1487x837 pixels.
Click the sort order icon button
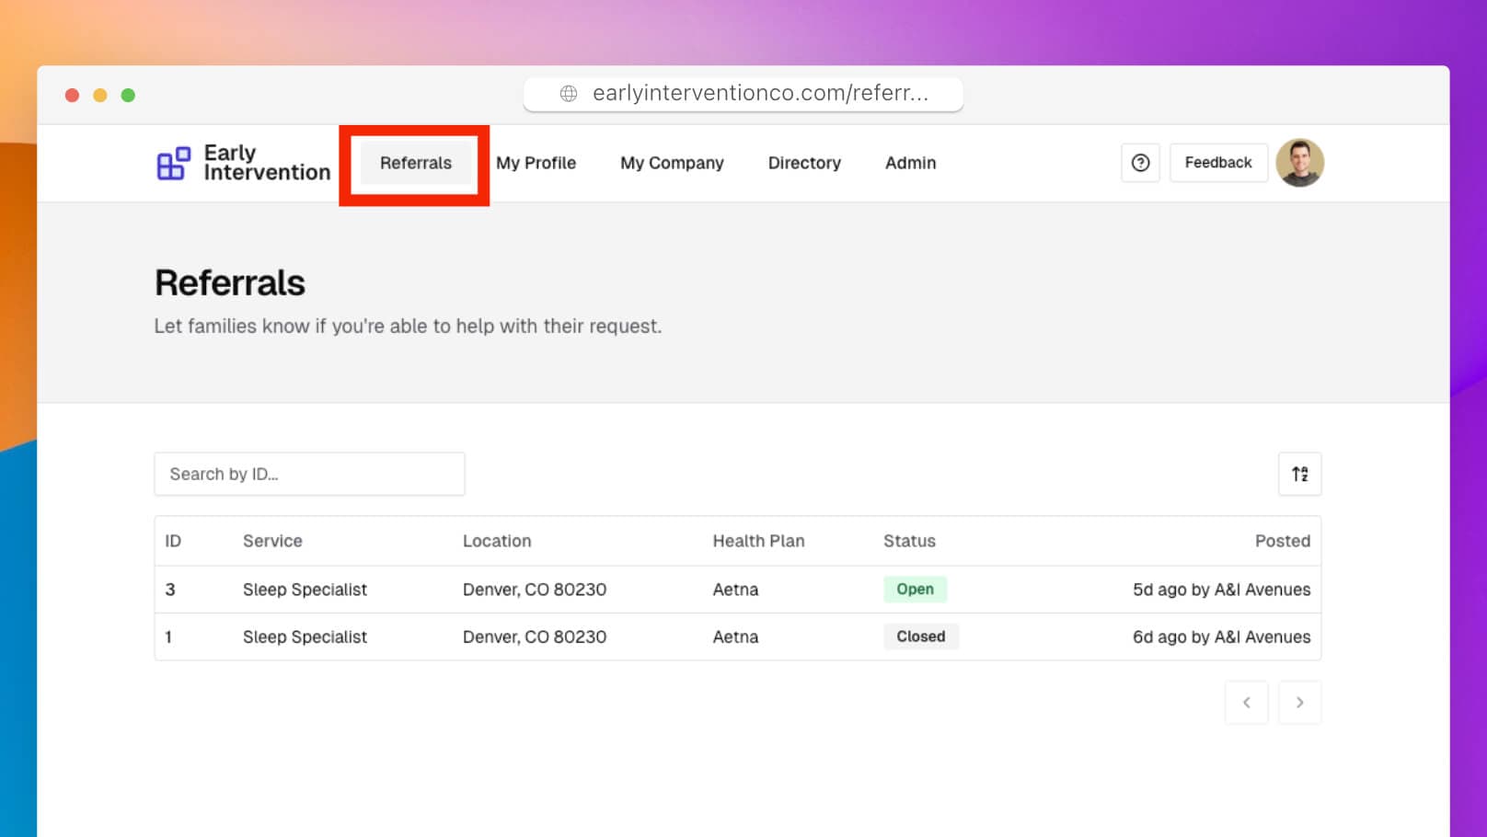[x=1299, y=474]
